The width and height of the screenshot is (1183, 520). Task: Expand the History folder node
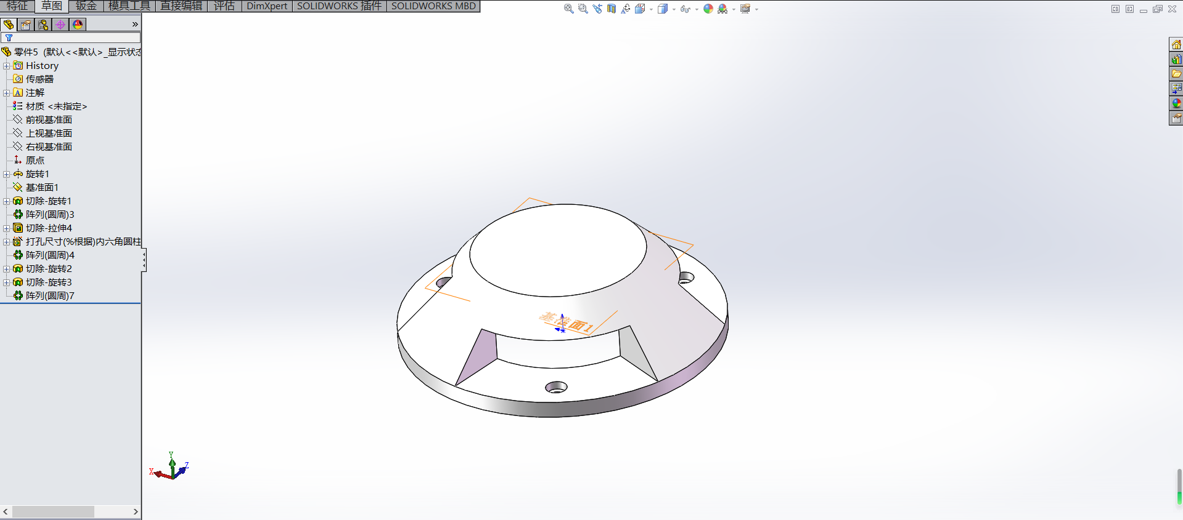pyautogui.click(x=7, y=66)
